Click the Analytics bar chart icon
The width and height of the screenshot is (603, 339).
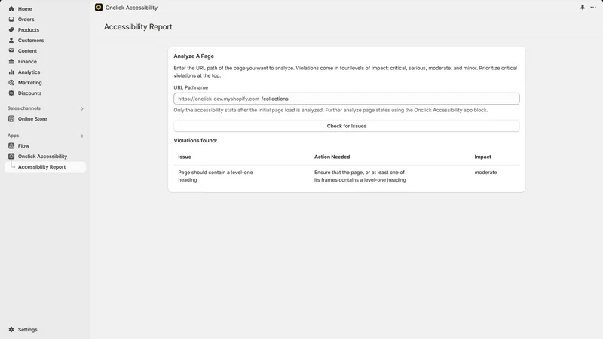[x=11, y=72]
